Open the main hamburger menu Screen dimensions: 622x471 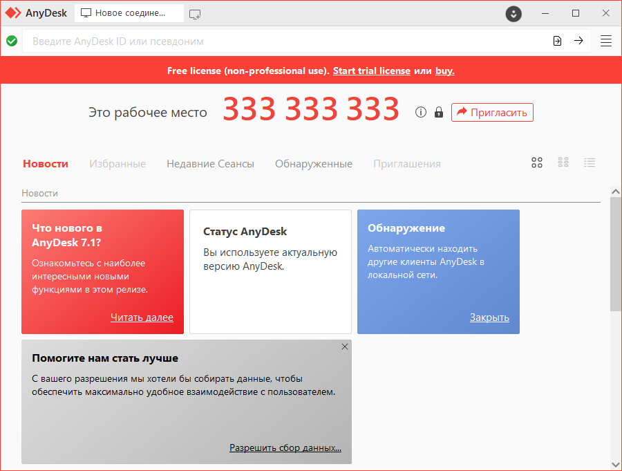click(606, 40)
